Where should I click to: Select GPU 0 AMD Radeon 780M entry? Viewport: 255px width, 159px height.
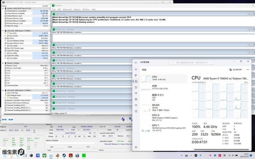click(164, 117)
